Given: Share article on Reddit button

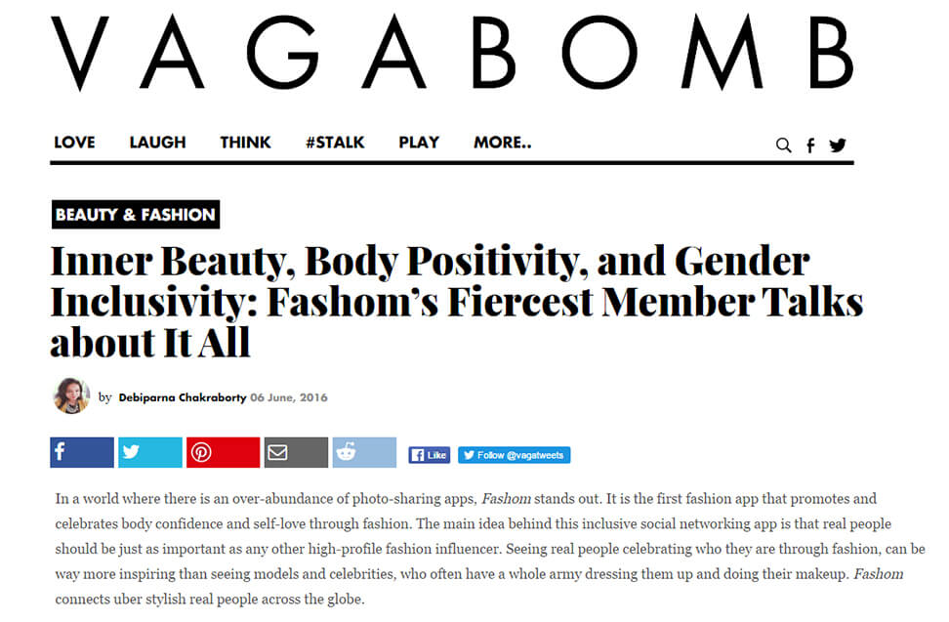Looking at the screenshot, I should [364, 453].
